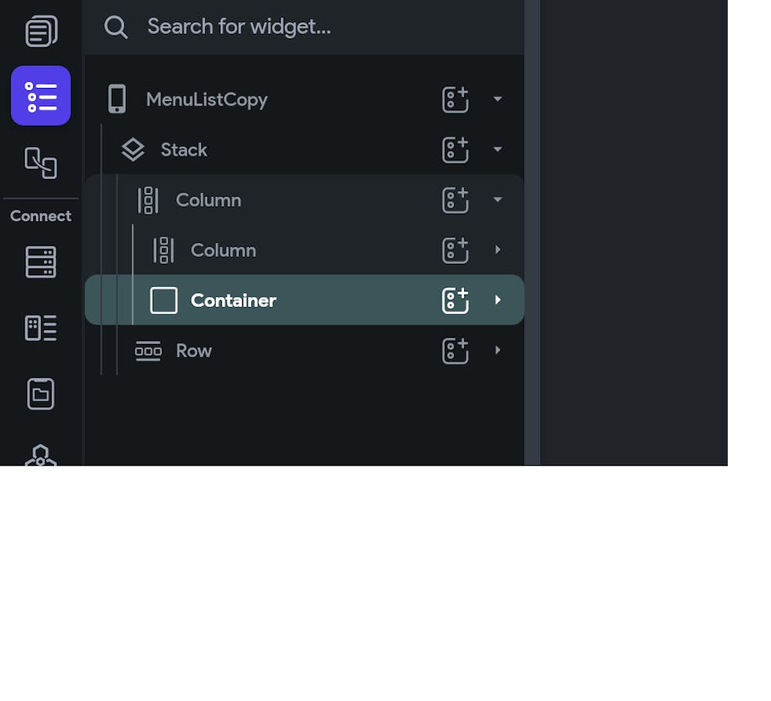
Task: Open the Storyboard sidebar icon
Action: coord(41,163)
